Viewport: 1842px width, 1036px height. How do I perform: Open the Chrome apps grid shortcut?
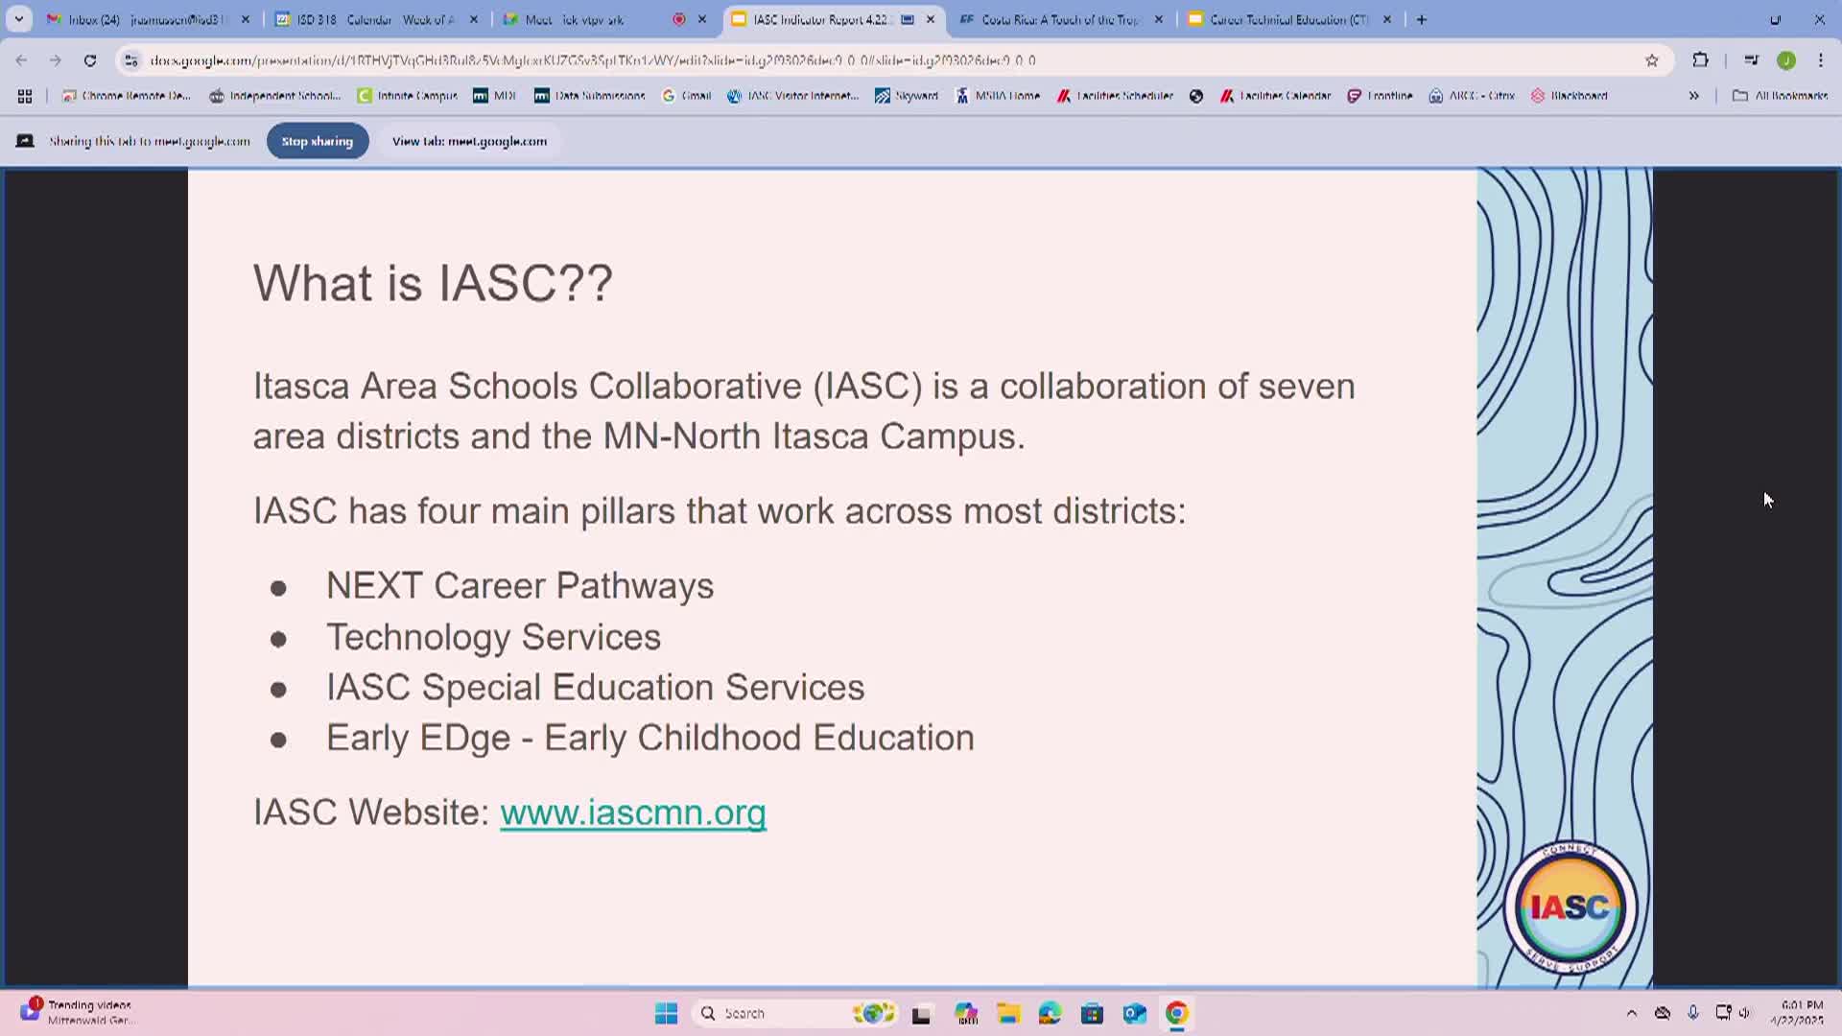(25, 96)
